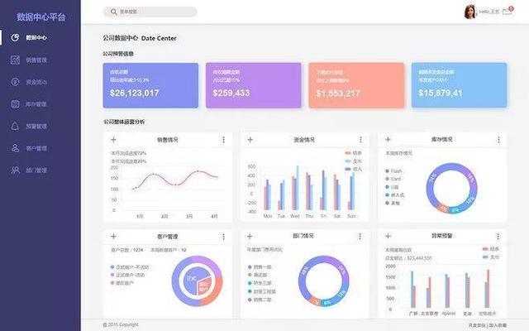Screen dimensions: 529x331
Task: Click the orange segment of the 库存情况 donut
Action: point(443,208)
